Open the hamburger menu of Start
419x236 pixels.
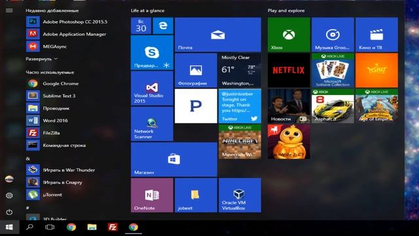9,10
